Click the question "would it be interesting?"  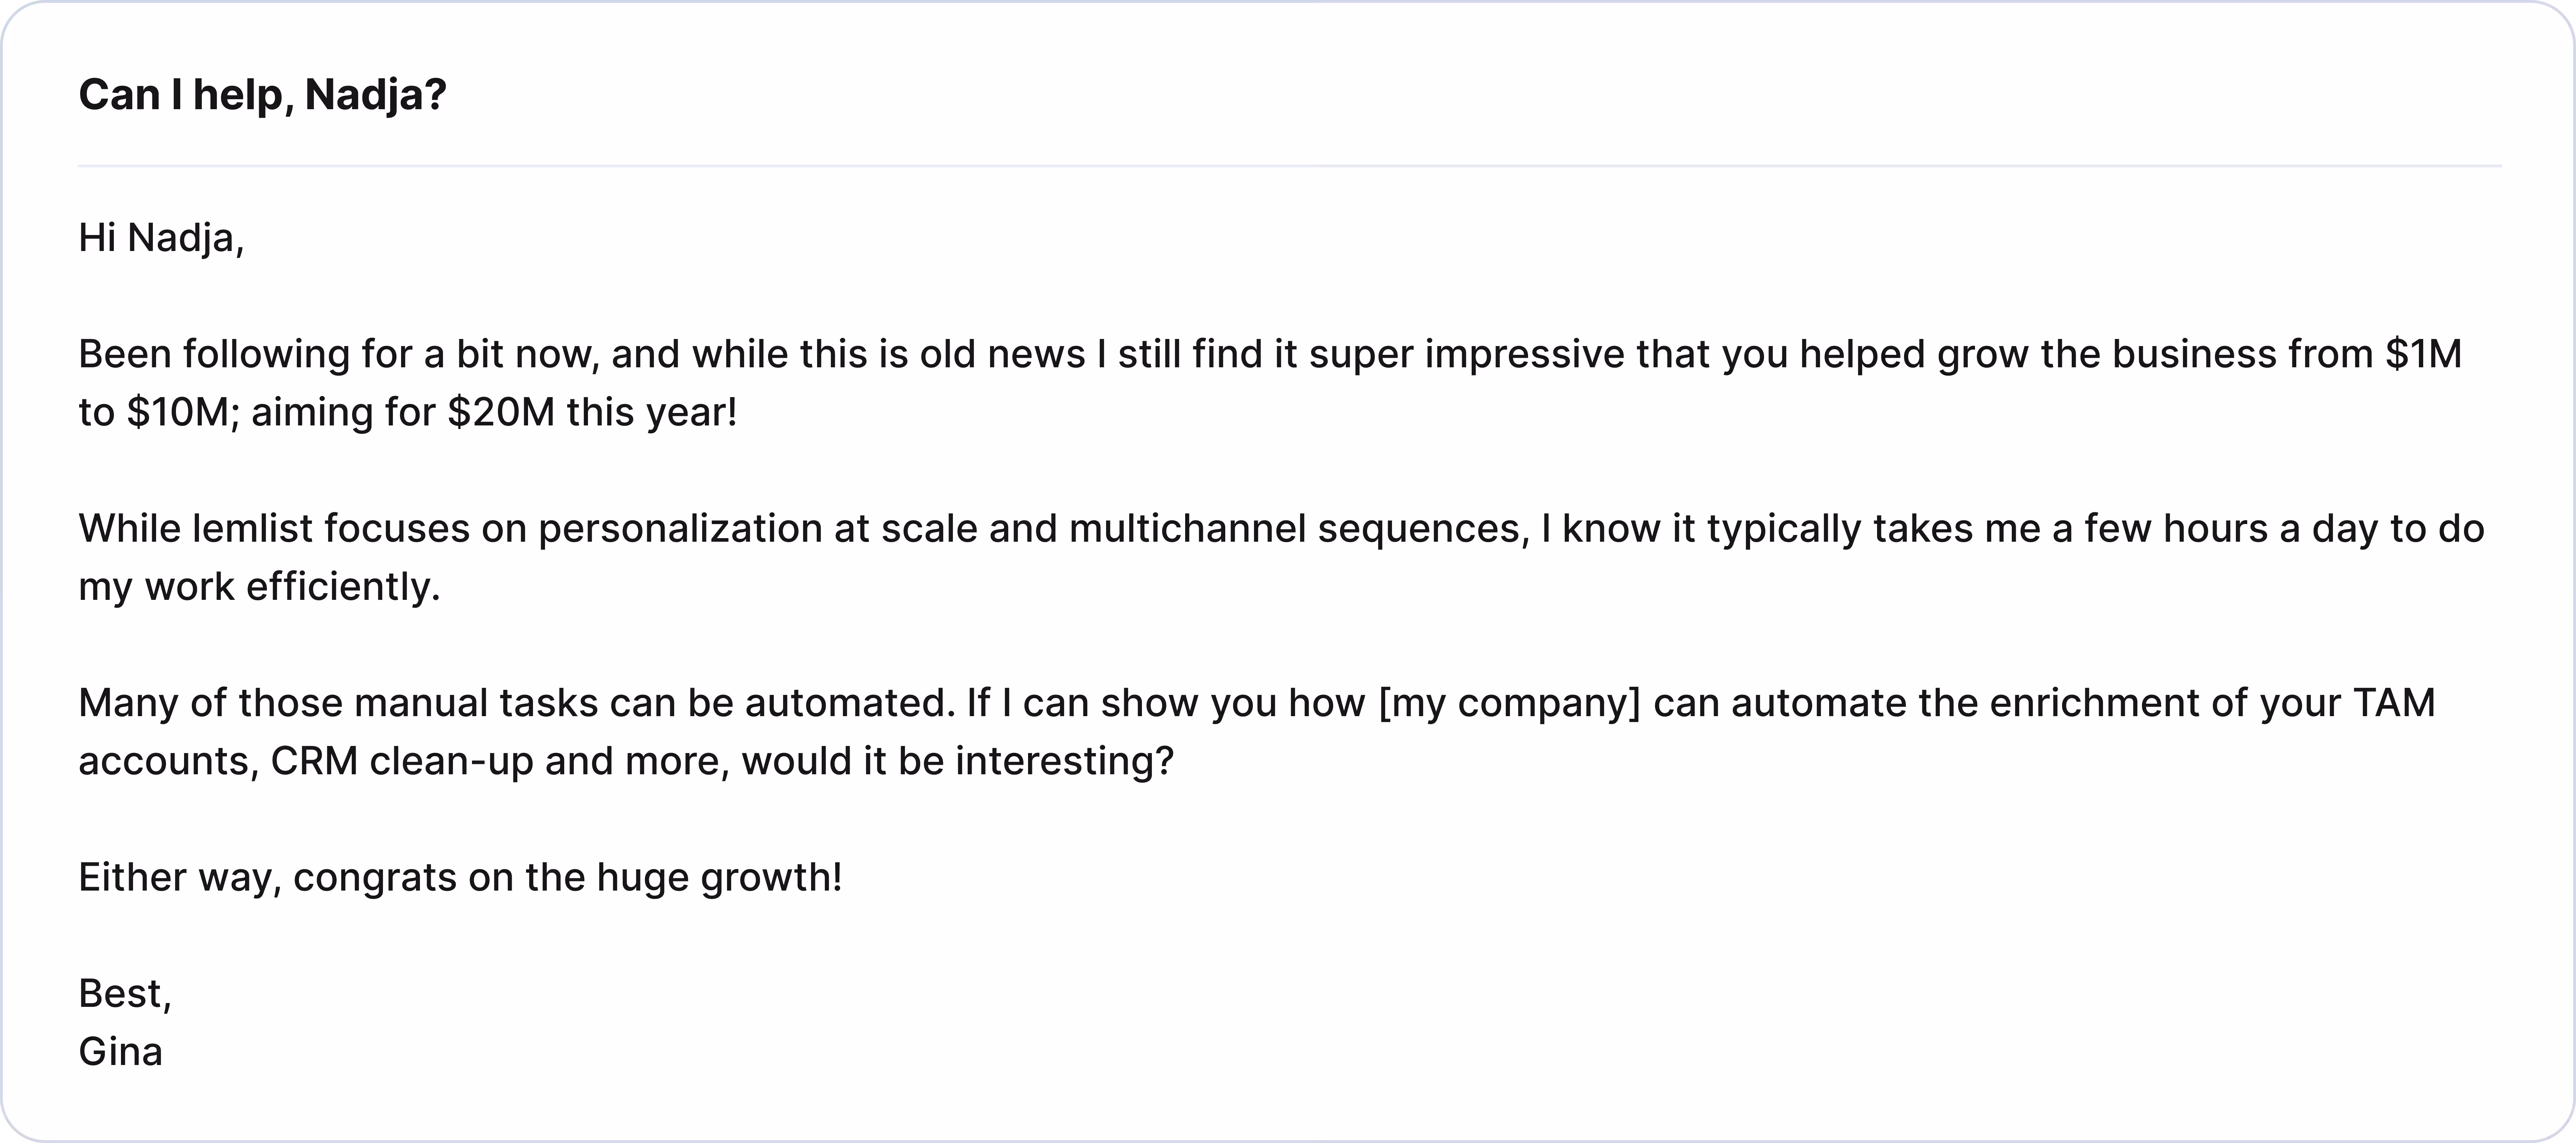click(x=957, y=761)
